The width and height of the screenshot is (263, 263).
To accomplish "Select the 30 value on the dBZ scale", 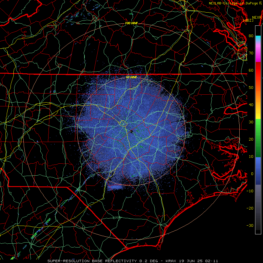I will tap(251, 122).
